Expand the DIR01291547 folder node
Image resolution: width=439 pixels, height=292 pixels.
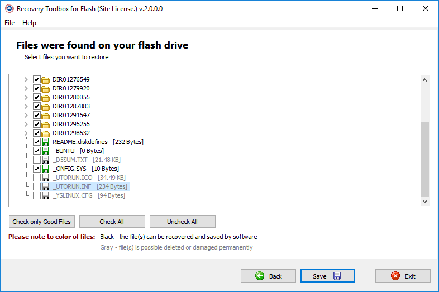[26, 116]
